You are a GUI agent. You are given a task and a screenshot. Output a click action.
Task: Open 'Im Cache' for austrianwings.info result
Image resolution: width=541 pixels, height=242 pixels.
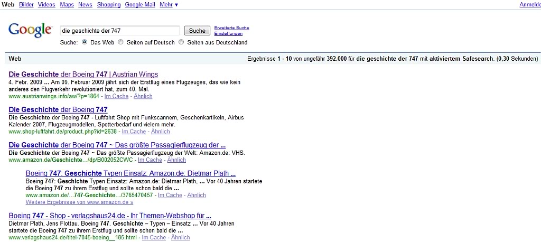pos(116,96)
